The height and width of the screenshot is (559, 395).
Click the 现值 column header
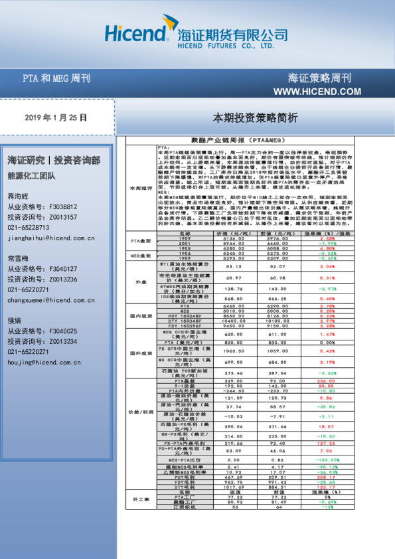(x=234, y=492)
